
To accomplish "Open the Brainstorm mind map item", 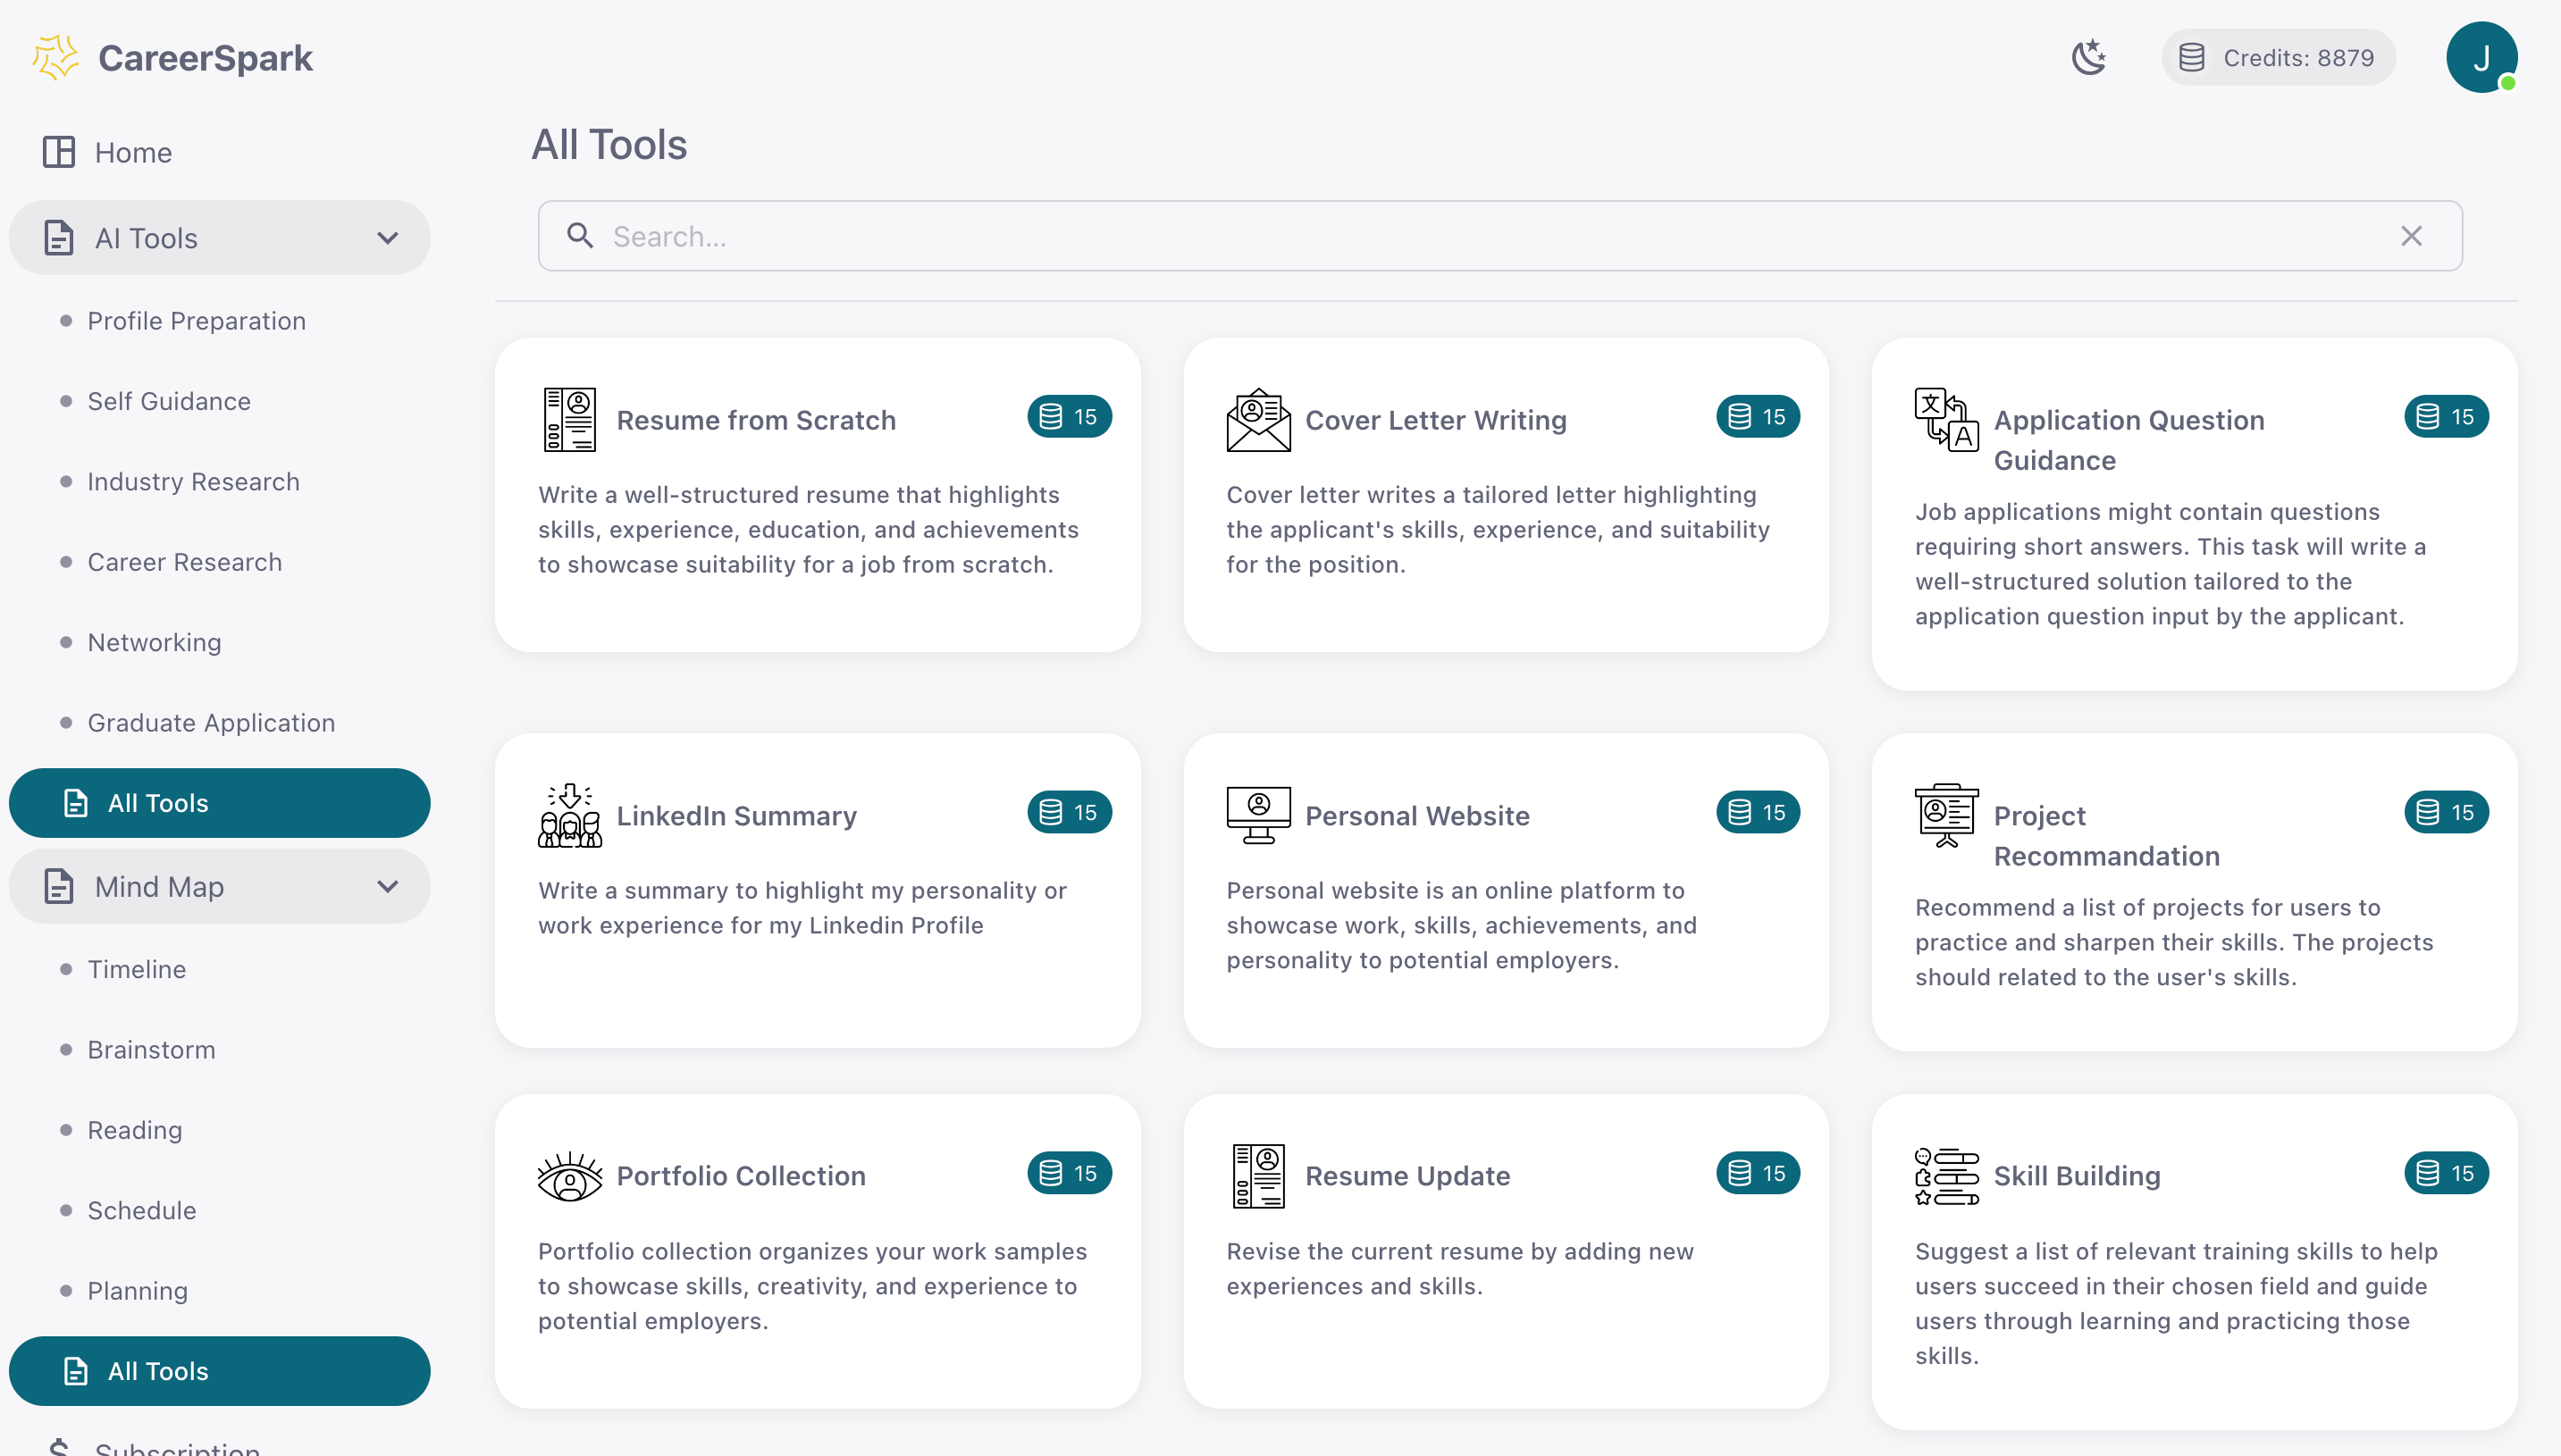I will [x=151, y=1049].
